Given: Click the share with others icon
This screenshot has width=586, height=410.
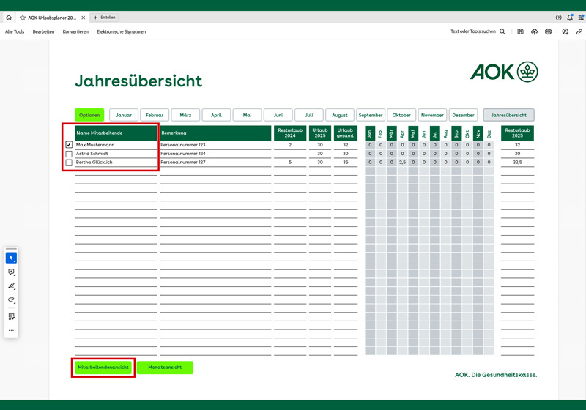Looking at the screenshot, I should (565, 31).
